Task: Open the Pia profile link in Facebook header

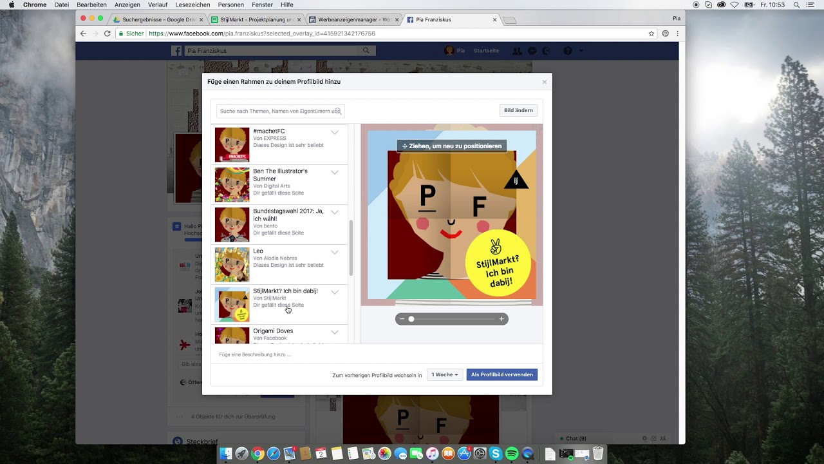Action: pos(454,50)
